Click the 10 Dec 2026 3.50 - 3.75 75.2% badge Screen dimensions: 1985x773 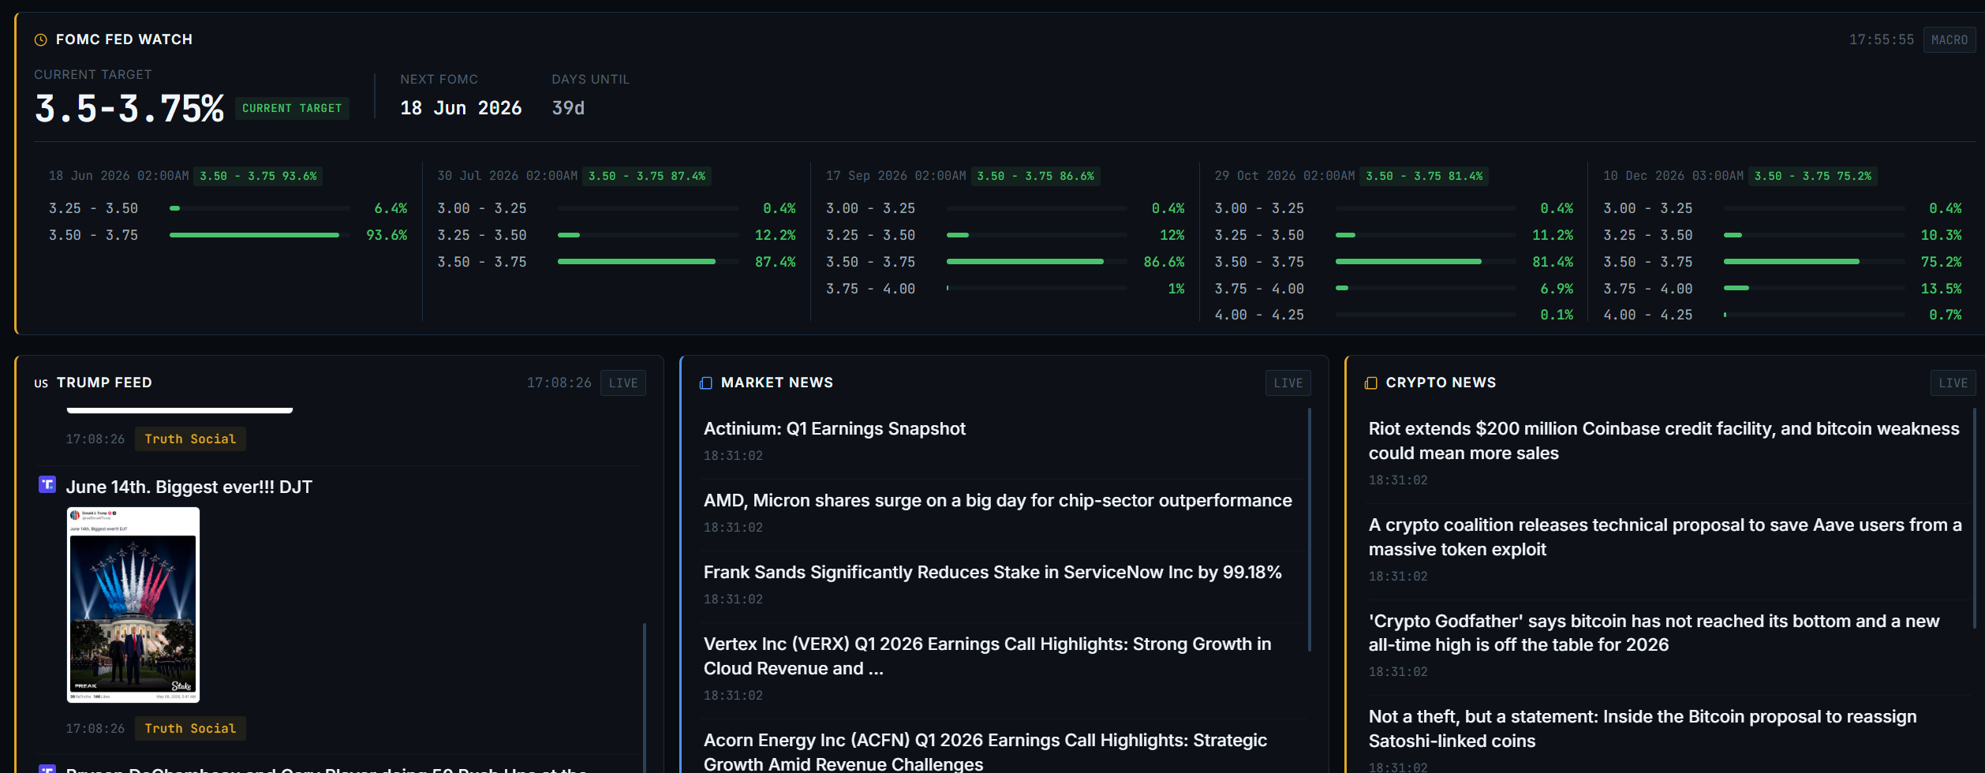click(x=1812, y=176)
